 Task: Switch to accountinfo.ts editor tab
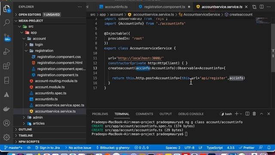(113, 7)
